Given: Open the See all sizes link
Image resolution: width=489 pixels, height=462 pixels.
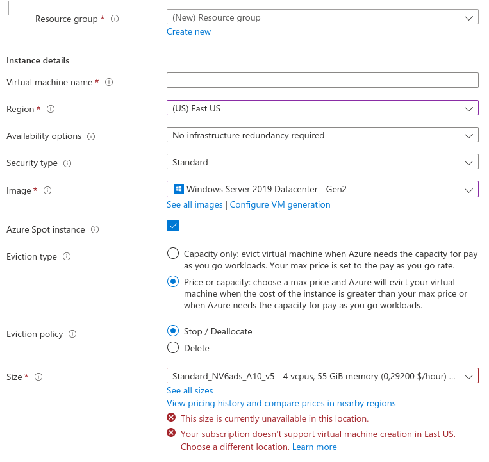Looking at the screenshot, I should pos(190,390).
